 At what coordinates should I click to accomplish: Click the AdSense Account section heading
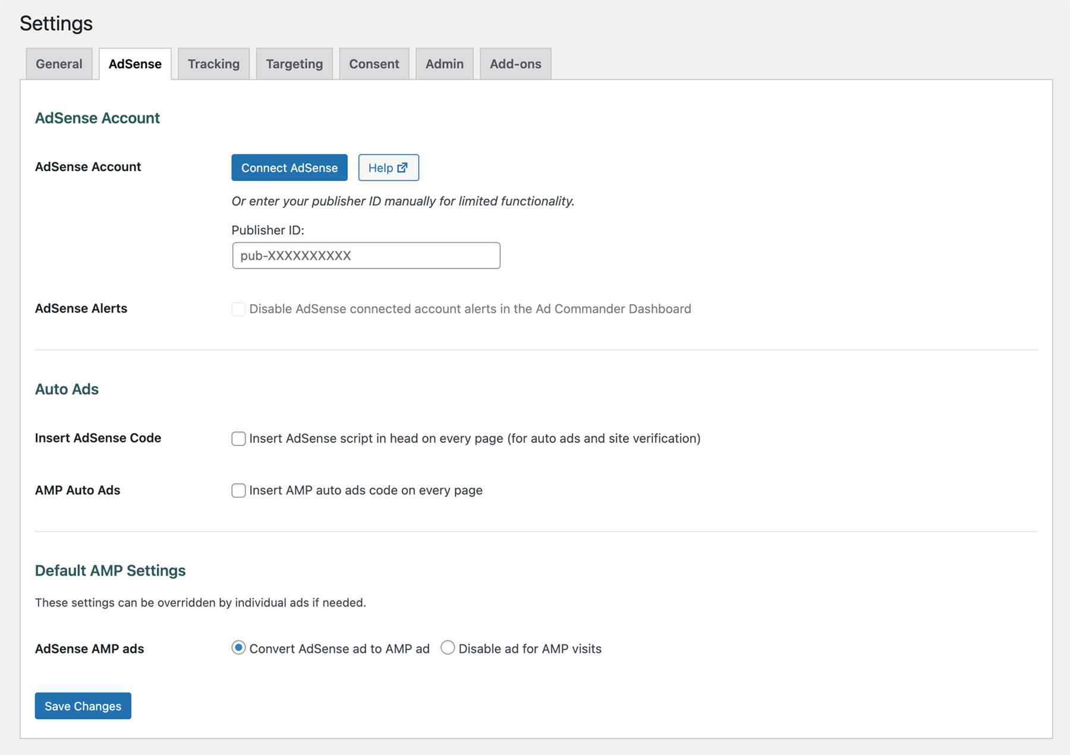97,118
